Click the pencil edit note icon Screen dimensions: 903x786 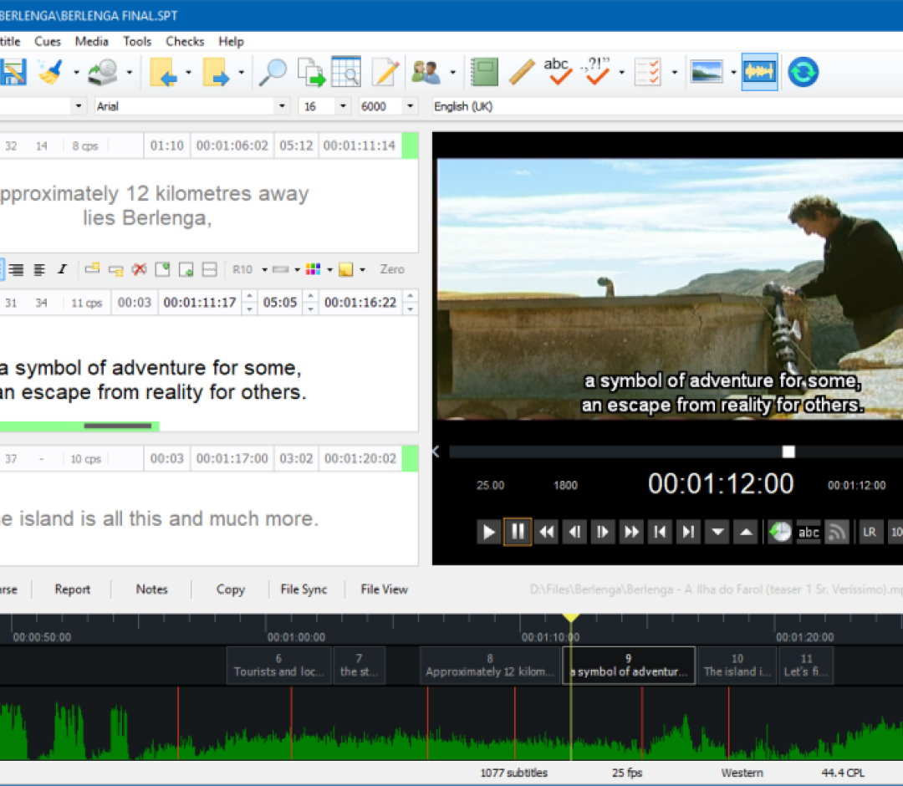coord(385,73)
